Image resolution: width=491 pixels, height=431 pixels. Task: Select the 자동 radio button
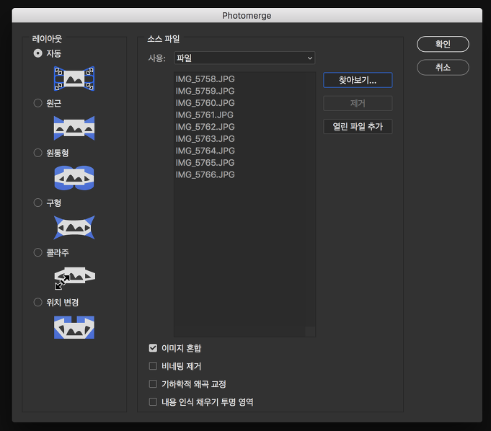(38, 53)
